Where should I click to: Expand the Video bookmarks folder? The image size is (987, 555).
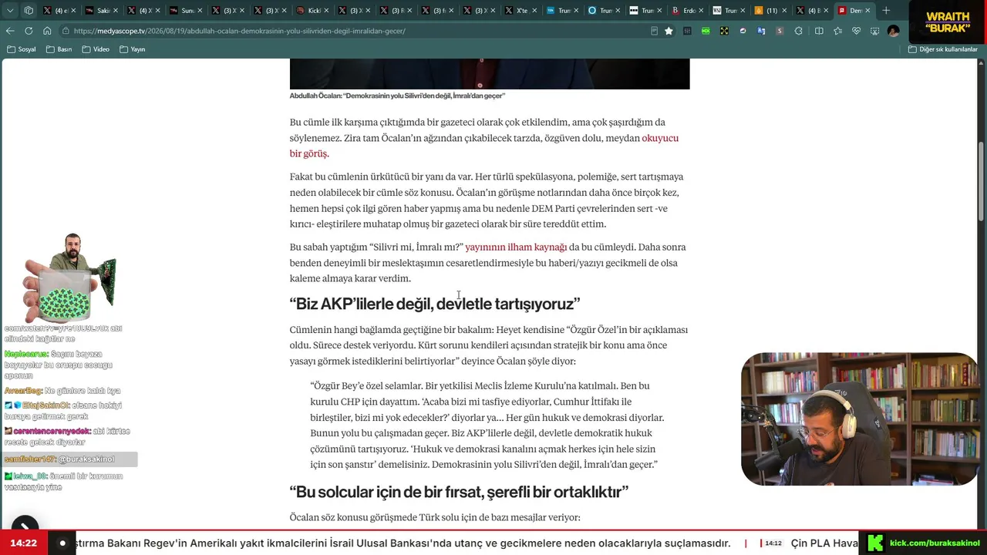pyautogui.click(x=96, y=49)
